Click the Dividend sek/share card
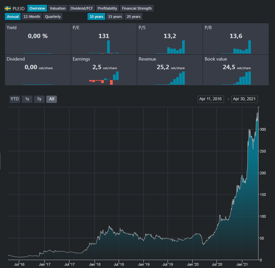 38,70
